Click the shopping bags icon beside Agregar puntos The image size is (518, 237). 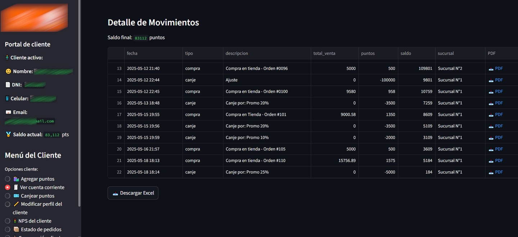coord(16,179)
